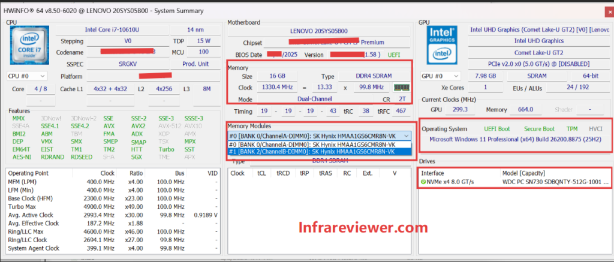614x262 pixels.
Task: Click the Secure Boot status label
Action: [538, 128]
